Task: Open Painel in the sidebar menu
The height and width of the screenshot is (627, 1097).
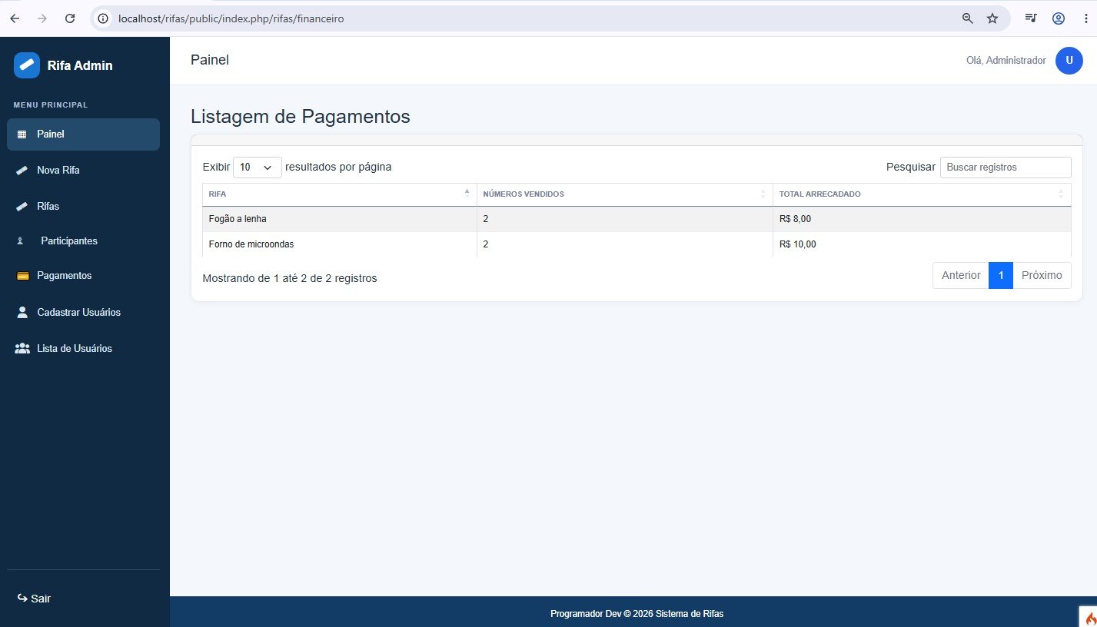Action: coord(83,134)
